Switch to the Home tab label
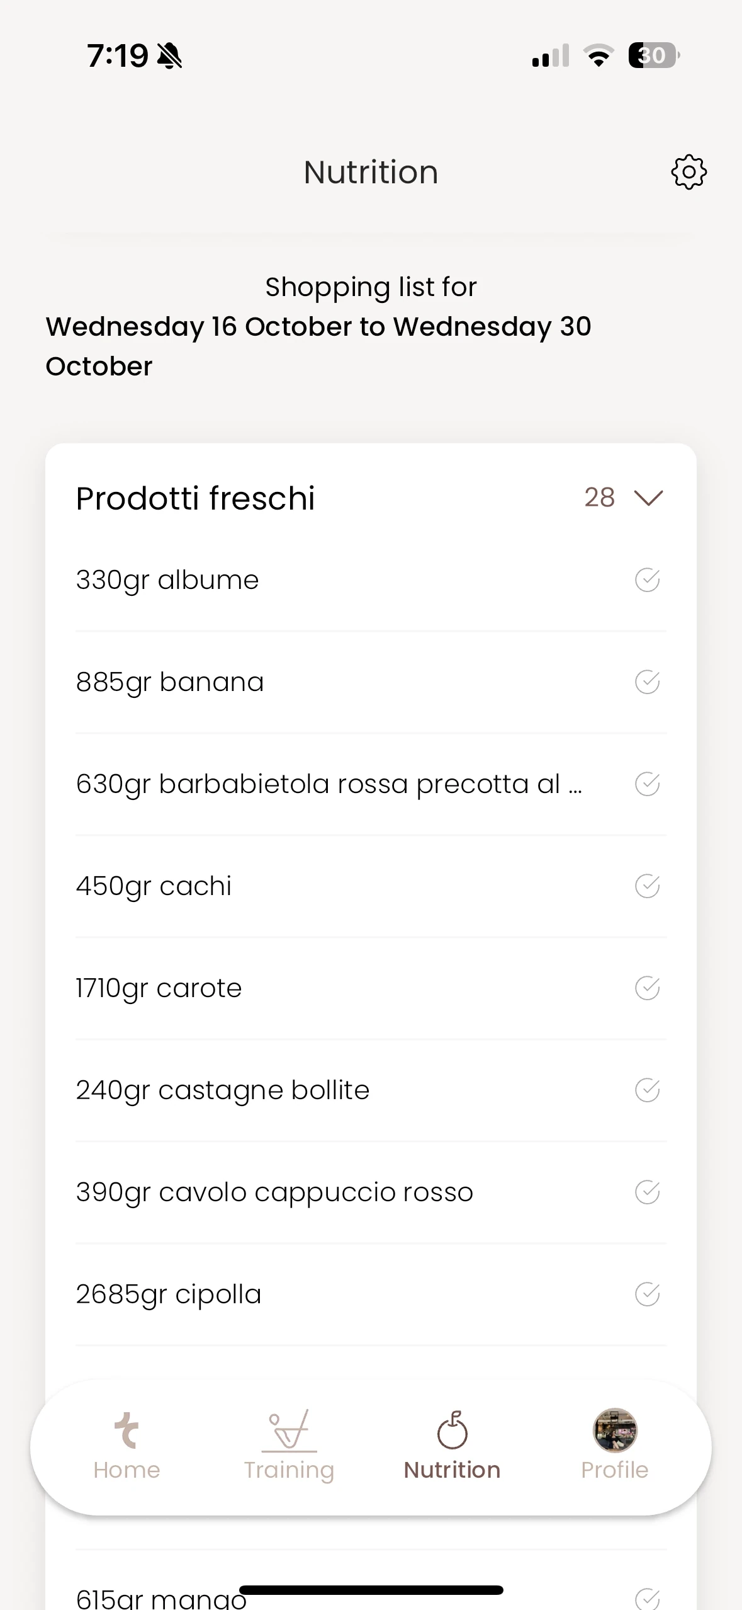Screen dimensions: 742x1610 (x=126, y=1470)
